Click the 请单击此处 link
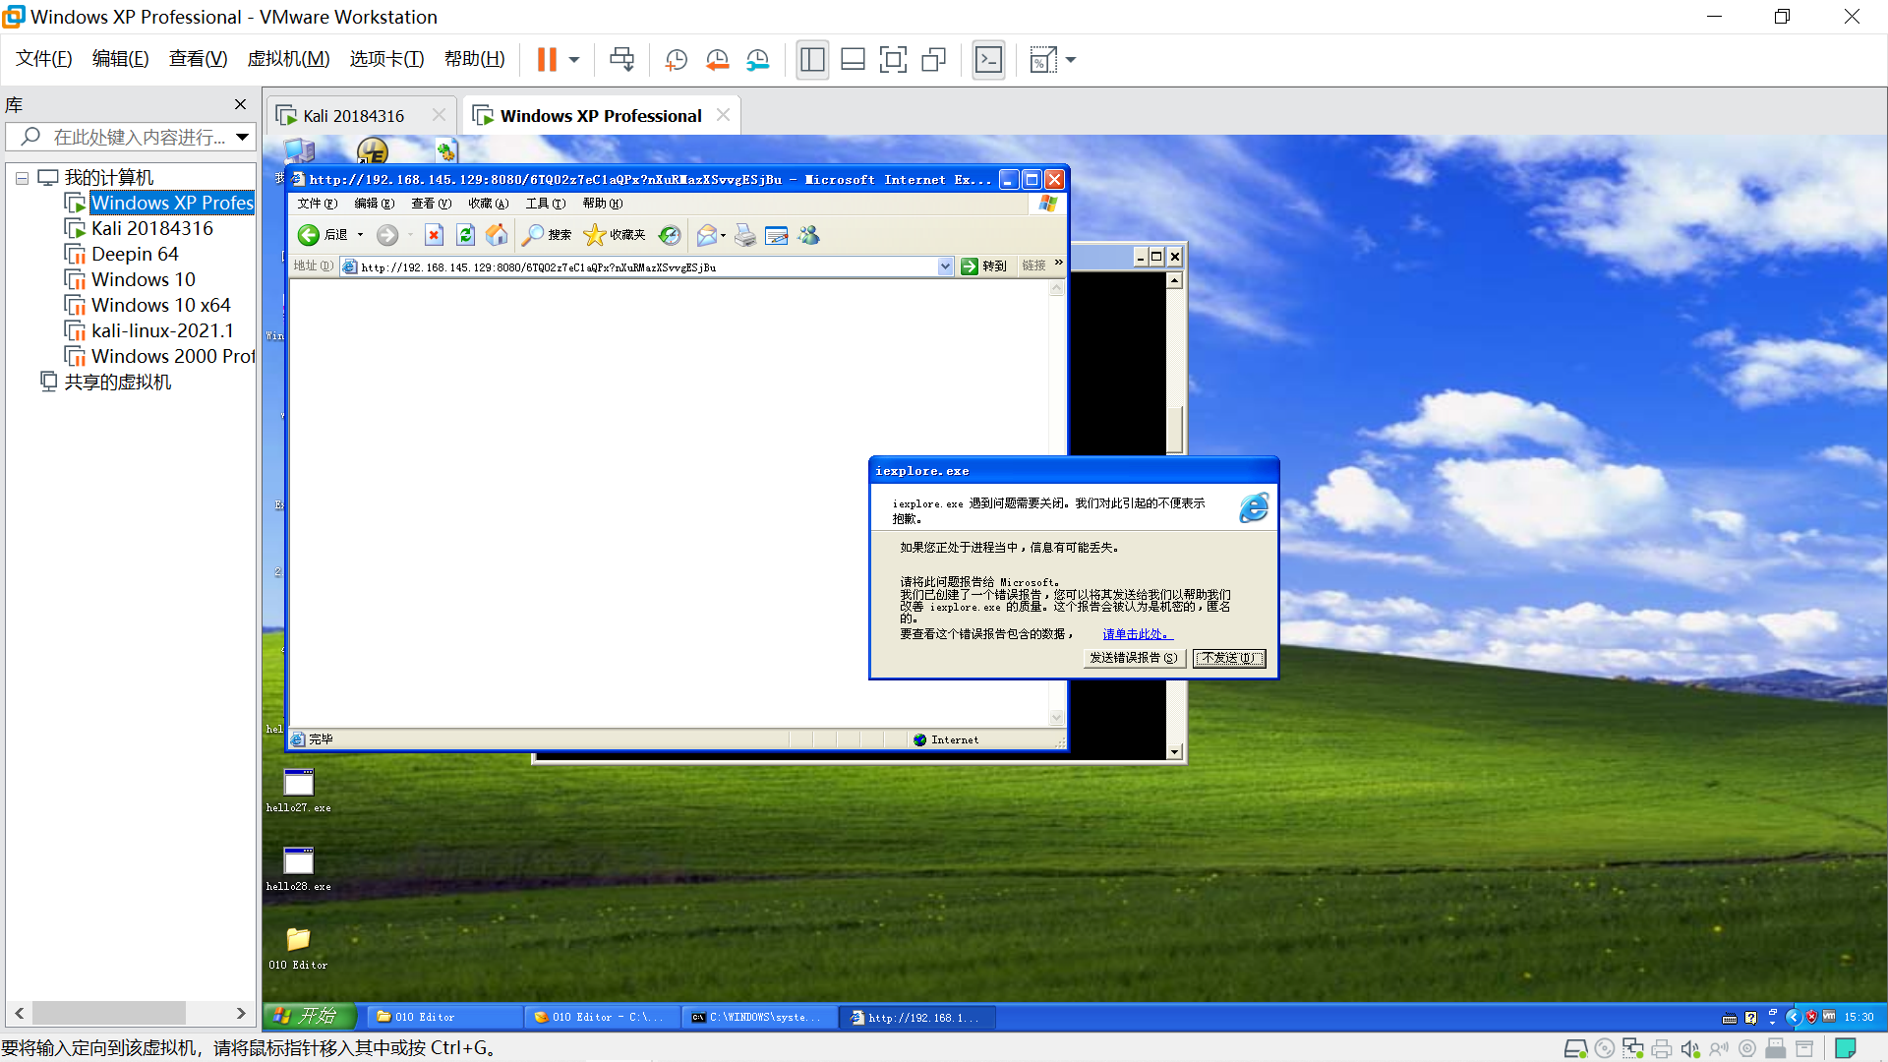 point(1136,634)
